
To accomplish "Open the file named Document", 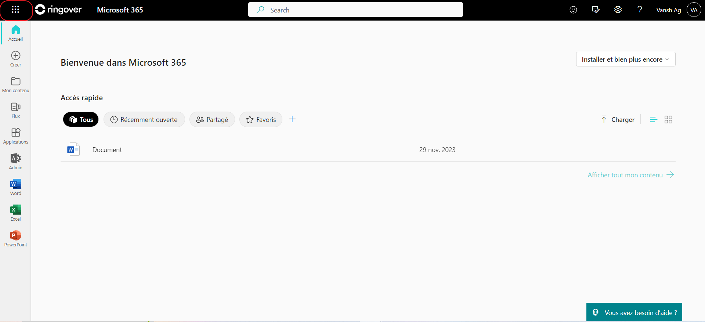I will tap(107, 150).
